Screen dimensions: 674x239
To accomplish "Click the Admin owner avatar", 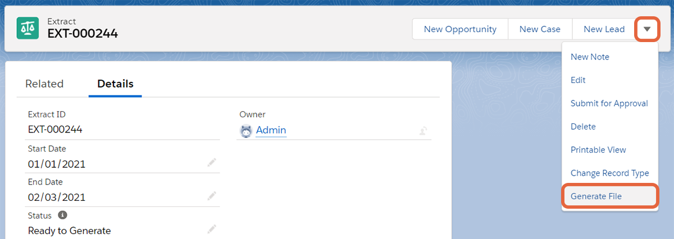I will click(246, 131).
